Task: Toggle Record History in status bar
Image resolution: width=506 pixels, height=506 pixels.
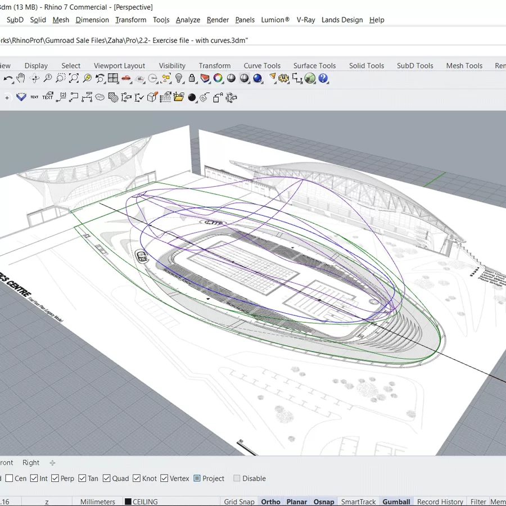Action: [440, 502]
